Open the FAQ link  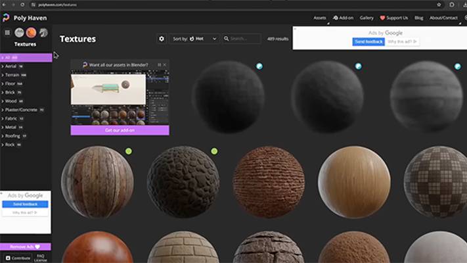[x=41, y=256]
